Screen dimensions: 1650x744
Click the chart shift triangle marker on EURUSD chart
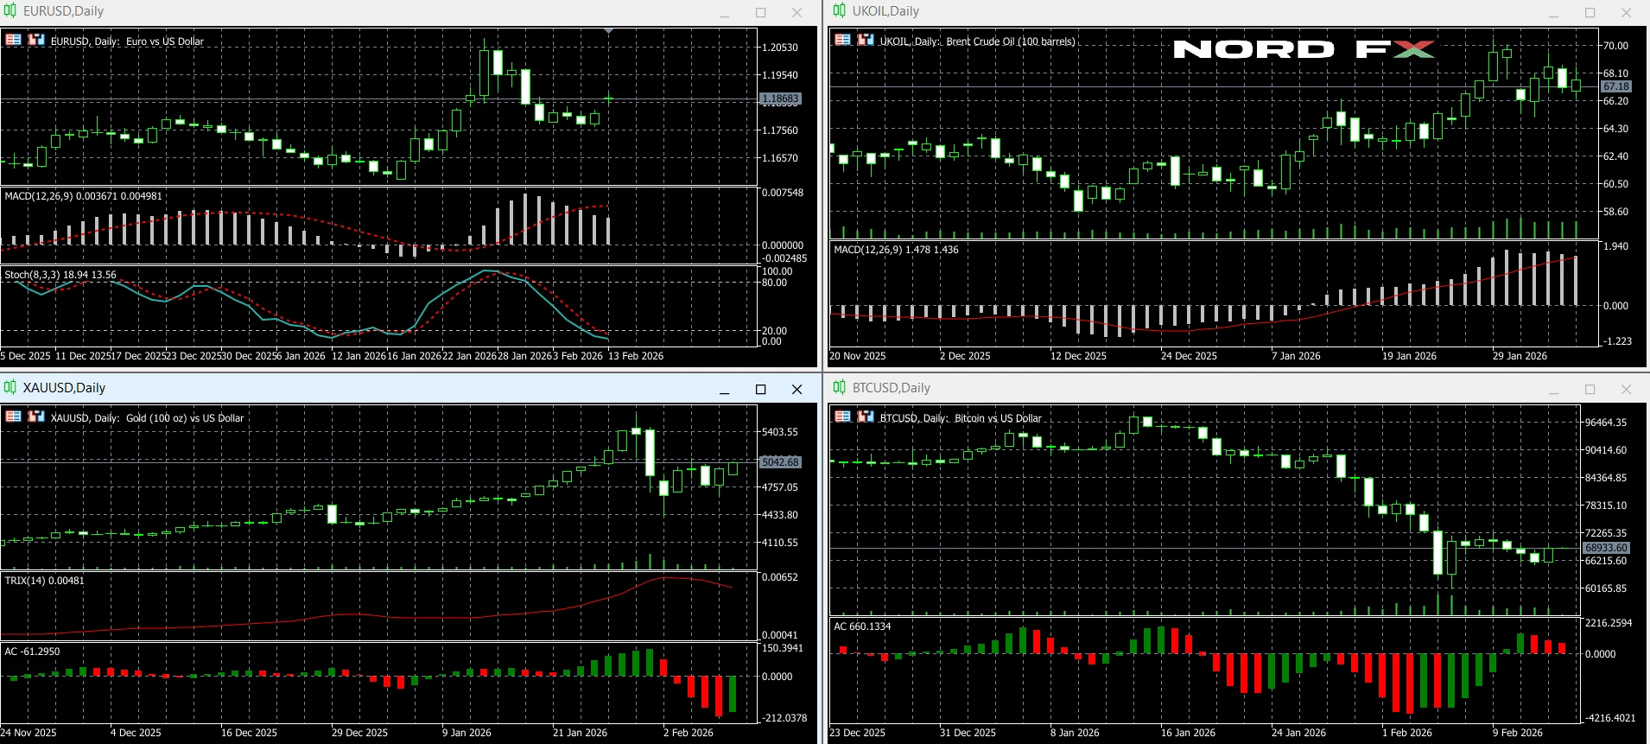click(x=609, y=30)
